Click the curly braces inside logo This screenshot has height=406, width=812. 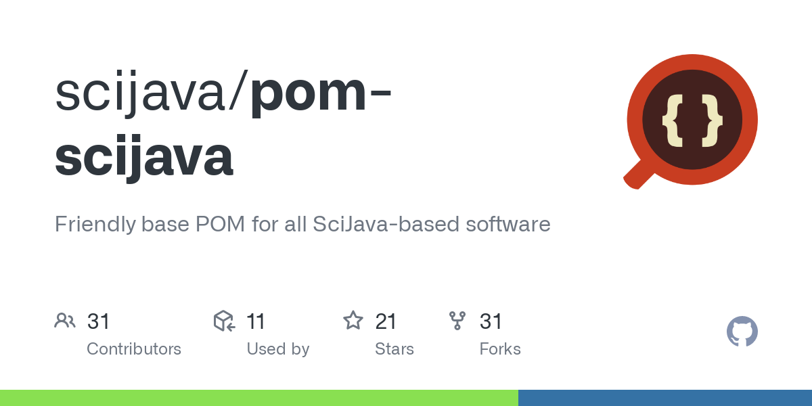coord(692,120)
